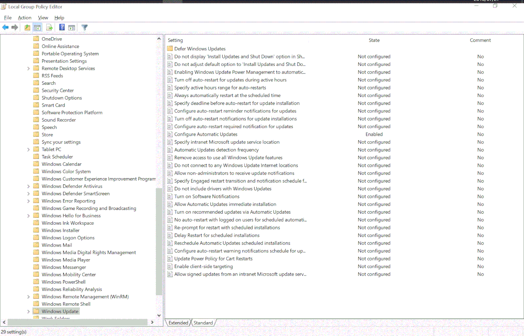Image resolution: width=524 pixels, height=336 pixels.
Task: Select 'Specify active hours range for auto-restarts' setting
Action: tap(220, 88)
